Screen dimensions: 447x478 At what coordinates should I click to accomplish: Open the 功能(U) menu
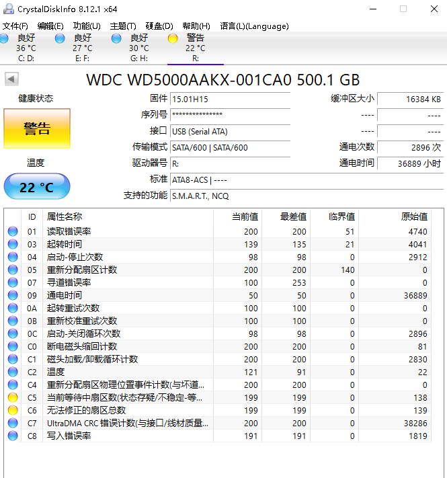click(x=87, y=26)
